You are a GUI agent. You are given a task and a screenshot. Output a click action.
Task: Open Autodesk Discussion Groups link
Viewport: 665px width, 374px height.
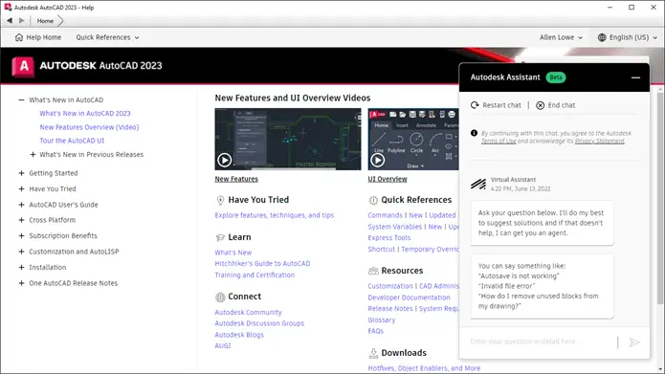259,323
